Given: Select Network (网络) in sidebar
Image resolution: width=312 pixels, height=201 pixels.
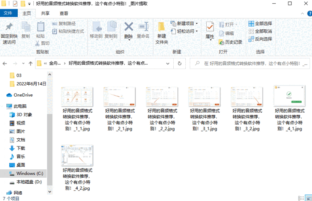Looking at the screenshot, I should [14, 193].
